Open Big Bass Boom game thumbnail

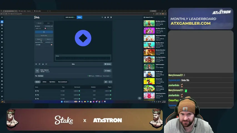(x=149, y=45)
